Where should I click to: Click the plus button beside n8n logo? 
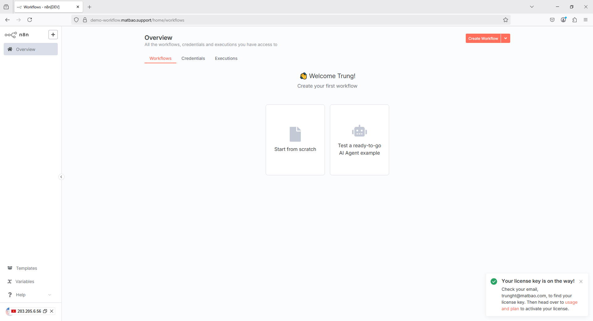pyautogui.click(x=53, y=35)
